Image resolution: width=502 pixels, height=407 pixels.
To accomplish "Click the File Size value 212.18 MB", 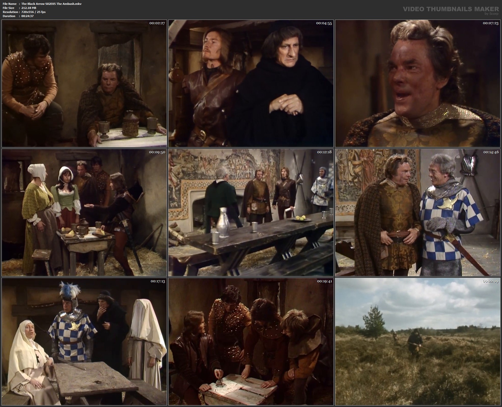I will point(29,8).
